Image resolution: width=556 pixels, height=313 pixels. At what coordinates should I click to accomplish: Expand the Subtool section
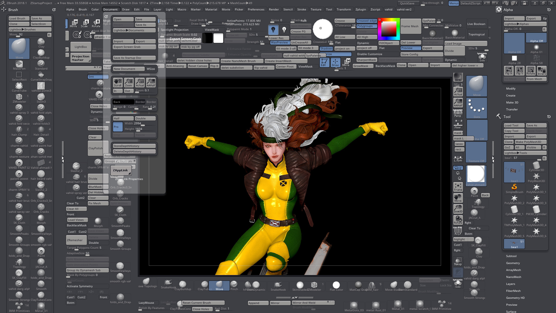[x=511, y=256]
